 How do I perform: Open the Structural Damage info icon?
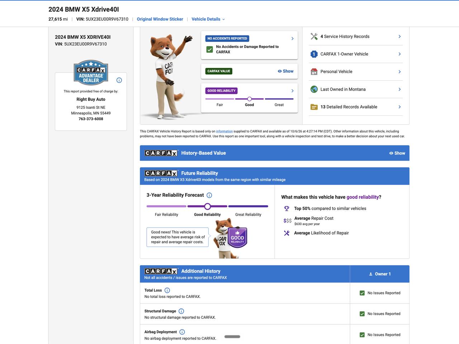pos(181,311)
